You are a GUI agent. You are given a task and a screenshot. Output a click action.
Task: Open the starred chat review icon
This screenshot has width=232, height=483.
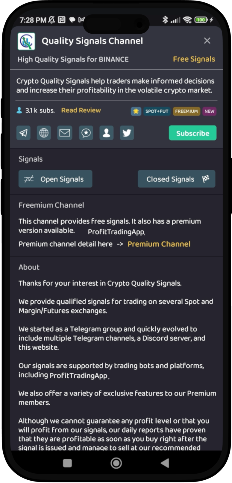pyautogui.click(x=86, y=133)
